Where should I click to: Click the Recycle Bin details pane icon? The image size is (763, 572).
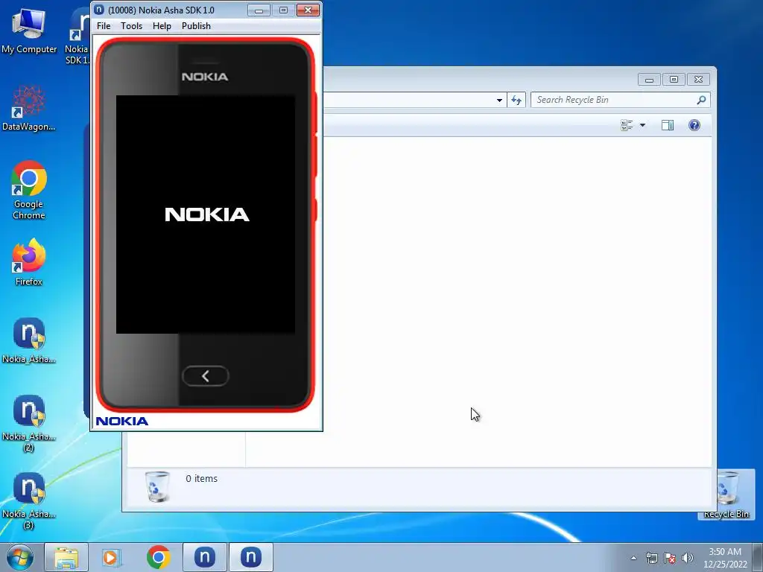(157, 486)
